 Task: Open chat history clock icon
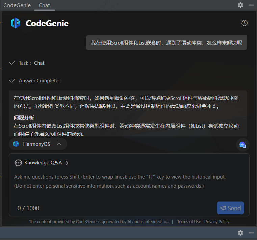pyautogui.click(x=245, y=23)
